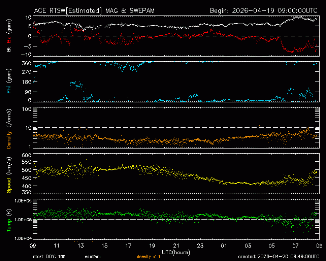
Task: Click the '05' hour tick label
Action: click(271, 246)
